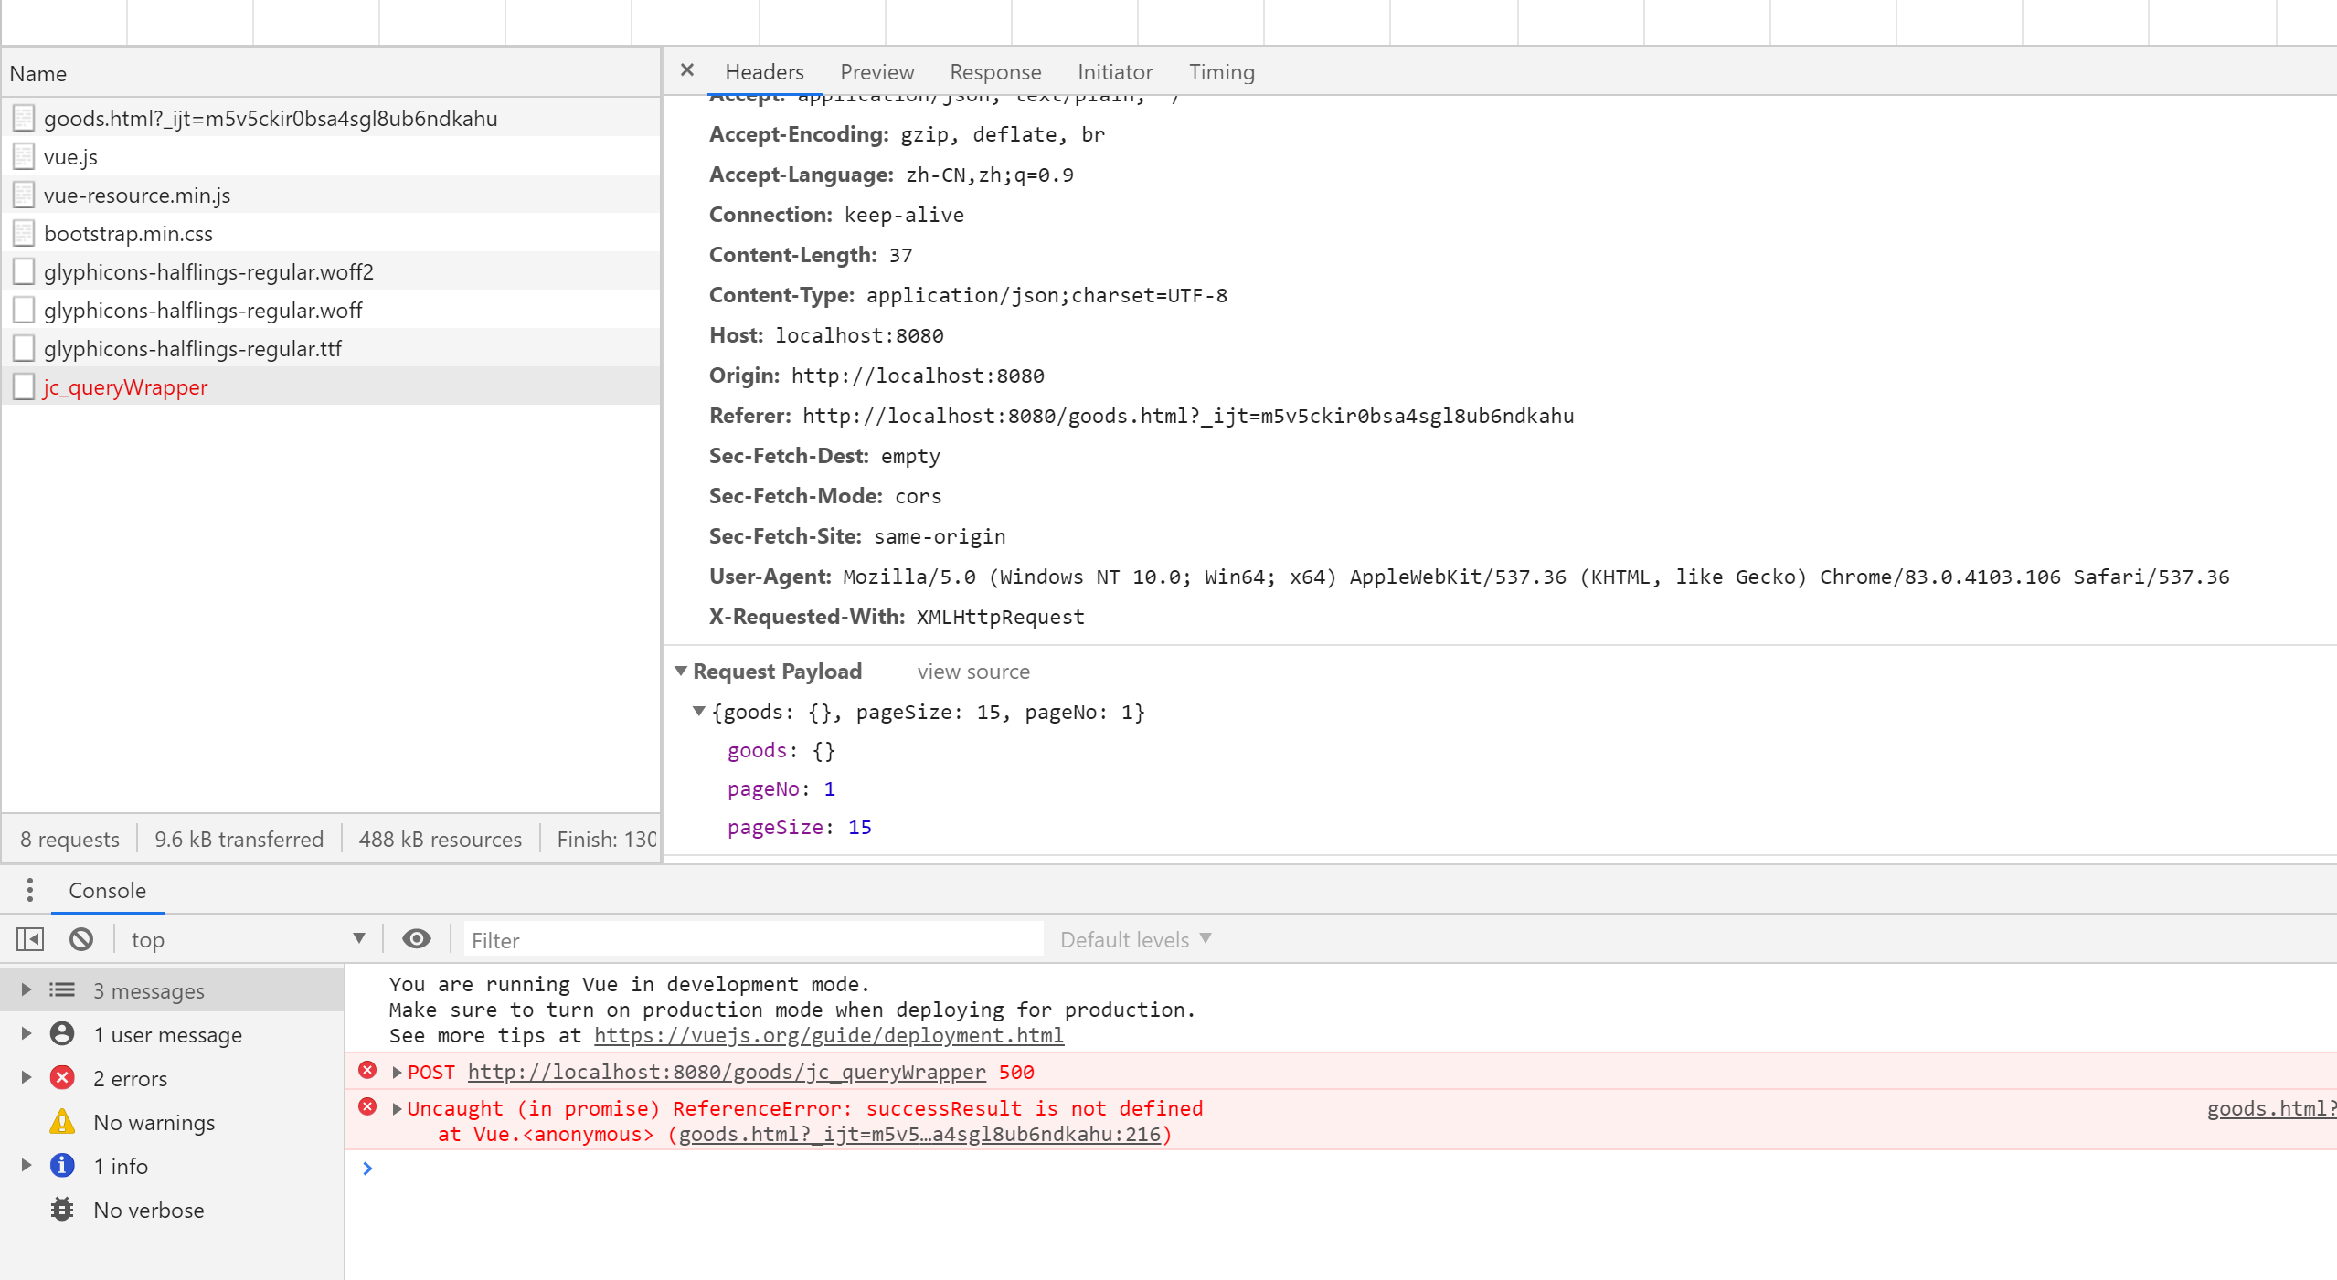Close the request details panel

coord(687,70)
